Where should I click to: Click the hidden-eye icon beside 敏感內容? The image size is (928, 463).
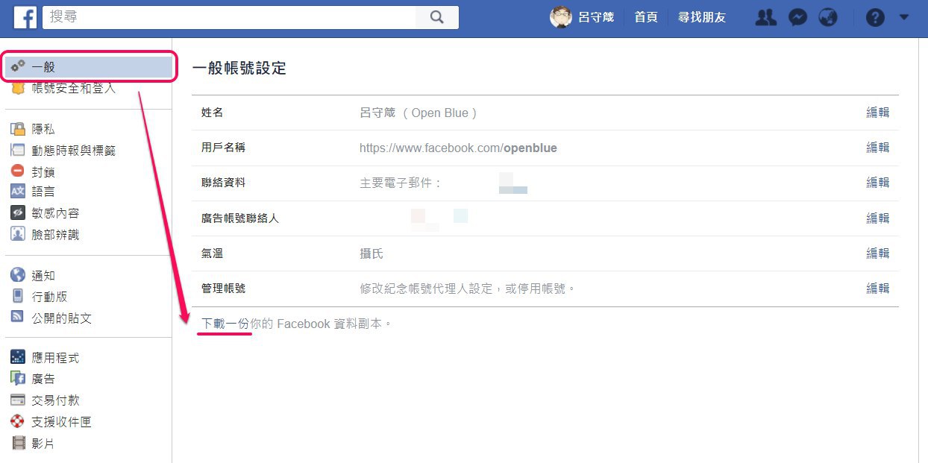point(18,213)
